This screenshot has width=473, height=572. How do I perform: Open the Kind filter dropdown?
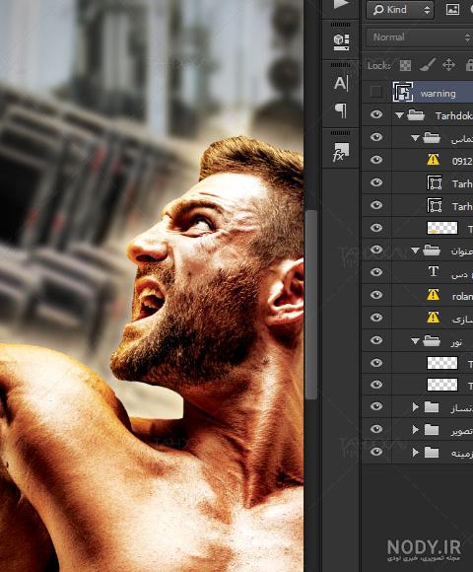click(400, 10)
